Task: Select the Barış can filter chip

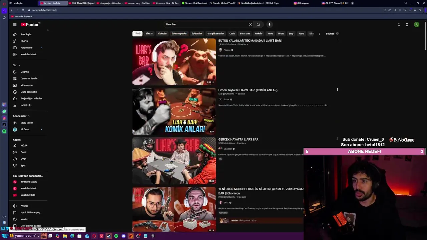Action: pyautogui.click(x=245, y=34)
